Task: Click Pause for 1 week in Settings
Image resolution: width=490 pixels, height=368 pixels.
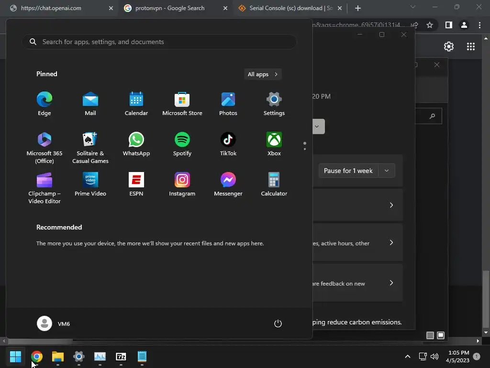Action: [x=348, y=171]
